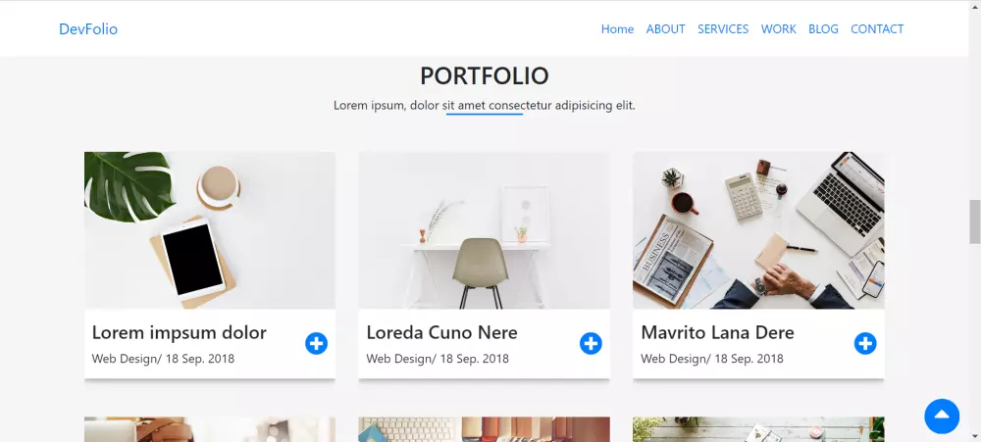
Task: Open the BLOG navigation link
Action: pyautogui.click(x=823, y=28)
